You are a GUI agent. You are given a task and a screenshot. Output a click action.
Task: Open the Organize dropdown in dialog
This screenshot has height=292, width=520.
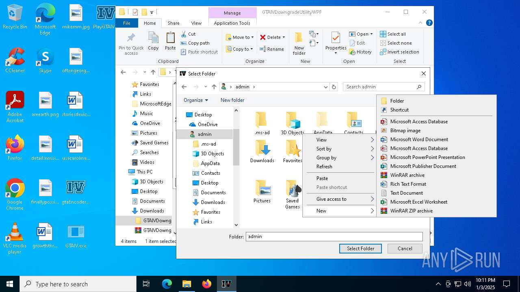(x=196, y=100)
